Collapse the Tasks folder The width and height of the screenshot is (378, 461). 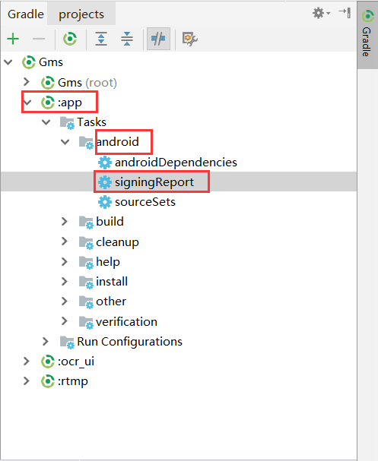click(x=46, y=122)
